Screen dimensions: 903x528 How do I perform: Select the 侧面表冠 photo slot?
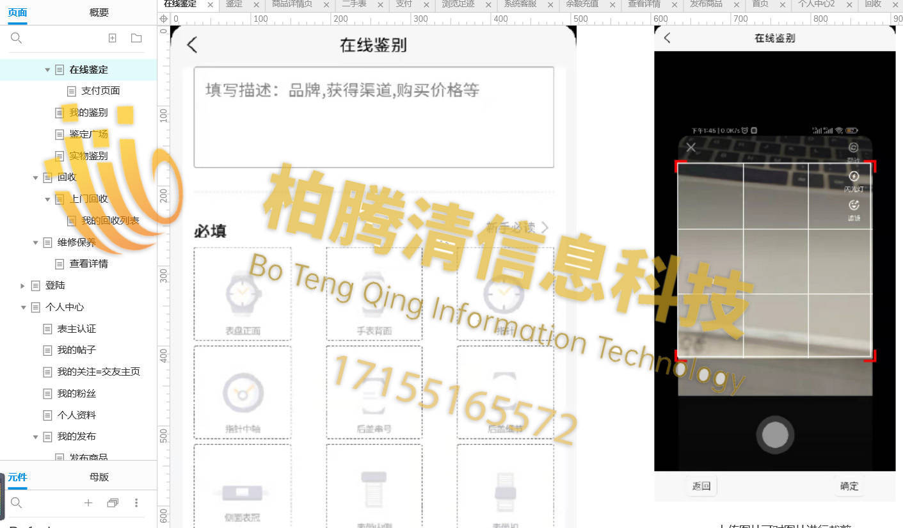(243, 486)
